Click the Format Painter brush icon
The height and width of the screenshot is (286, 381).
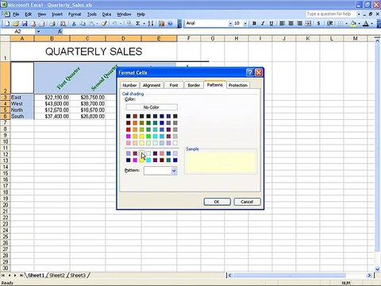[x=104, y=24]
